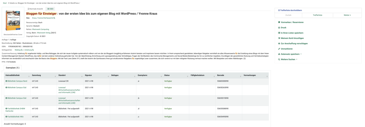Click the Lesesaal CN location cell
The height and width of the screenshot is (127, 365).
63,81
